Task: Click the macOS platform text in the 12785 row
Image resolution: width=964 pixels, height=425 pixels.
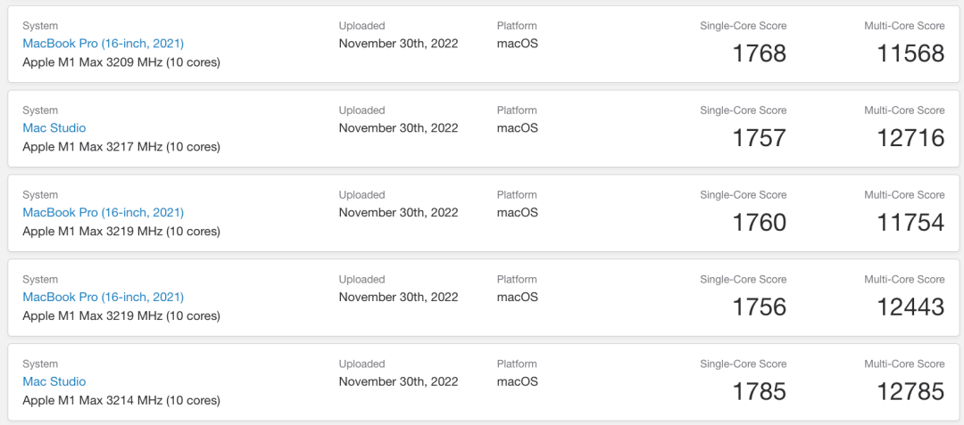Action: click(x=518, y=382)
